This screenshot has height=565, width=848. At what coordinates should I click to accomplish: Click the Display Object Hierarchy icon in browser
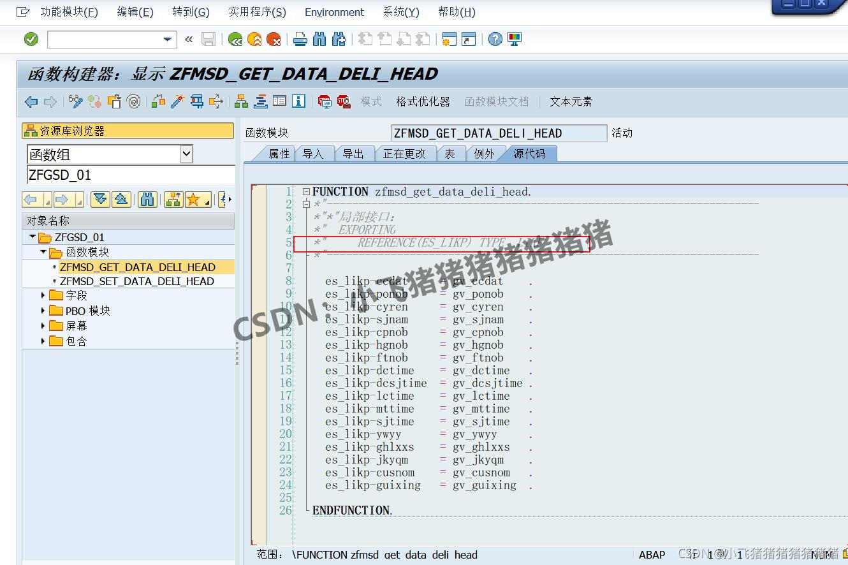tap(173, 200)
